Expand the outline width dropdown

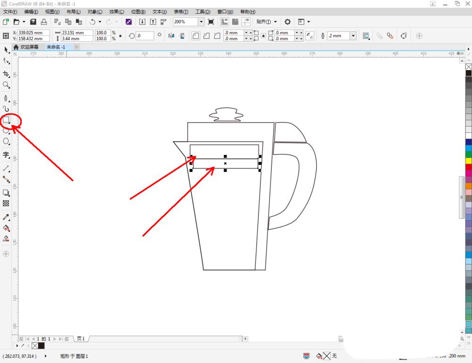[353, 36]
